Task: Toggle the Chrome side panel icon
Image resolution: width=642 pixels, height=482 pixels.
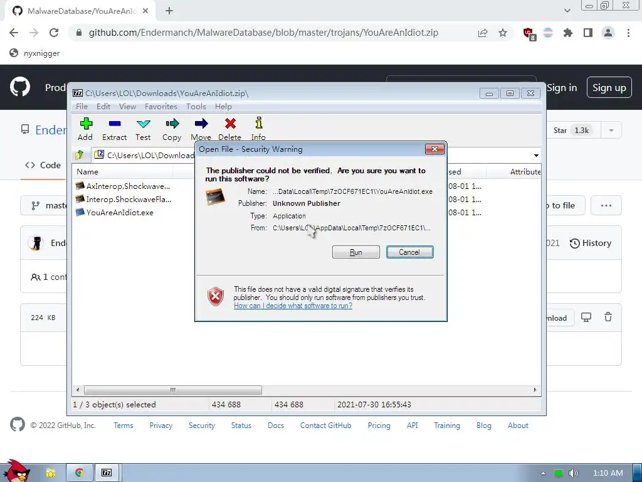Action: click(x=588, y=33)
